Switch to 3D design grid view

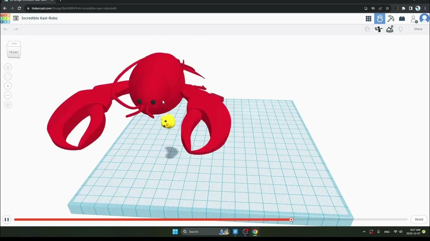[x=369, y=18]
